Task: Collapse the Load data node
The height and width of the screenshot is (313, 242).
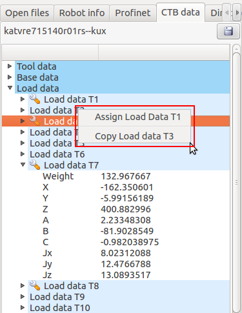Action: [x=10, y=88]
